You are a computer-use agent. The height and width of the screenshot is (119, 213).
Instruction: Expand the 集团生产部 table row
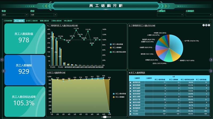130,100
